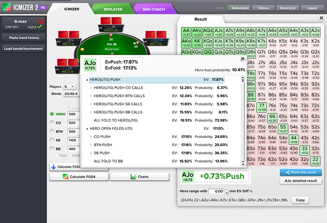Click the BB stack field showing 400
327x223 pixels.
pyautogui.click(x=74, y=149)
